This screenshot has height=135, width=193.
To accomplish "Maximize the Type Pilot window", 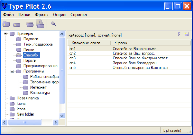I will tap(178, 6).
